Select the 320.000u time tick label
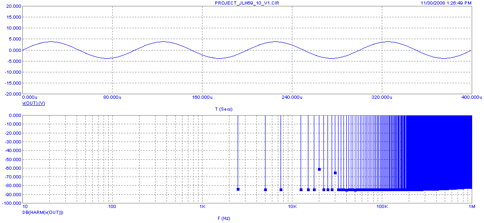The image size is (484, 223). click(382, 97)
